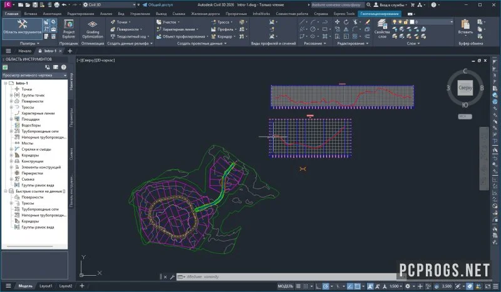
Task: Open the Autodesk App Store cart icon
Action: [x=412, y=5]
